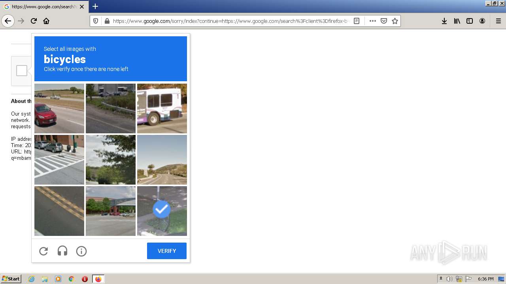Reload the current page

click(x=34, y=21)
